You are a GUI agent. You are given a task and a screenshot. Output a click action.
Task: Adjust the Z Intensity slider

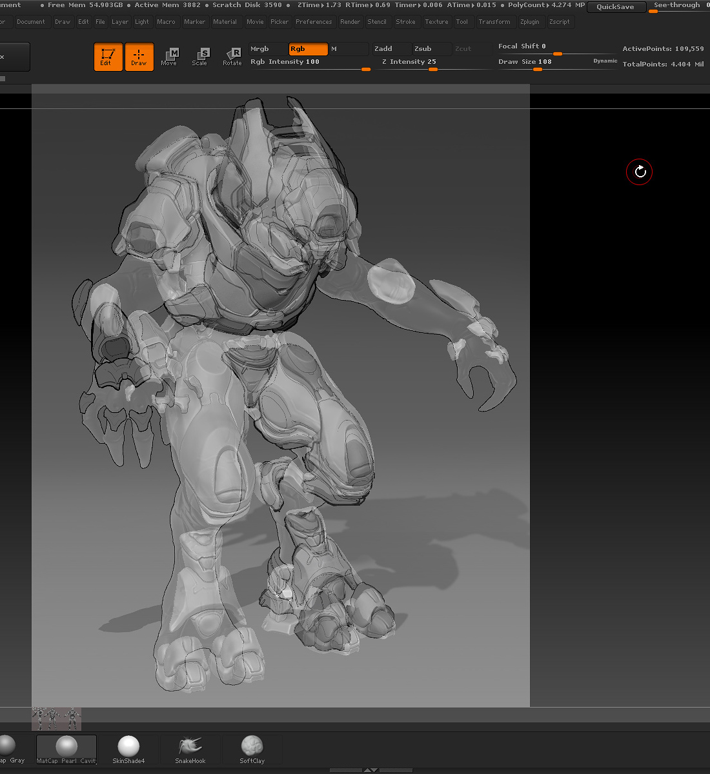tap(433, 63)
